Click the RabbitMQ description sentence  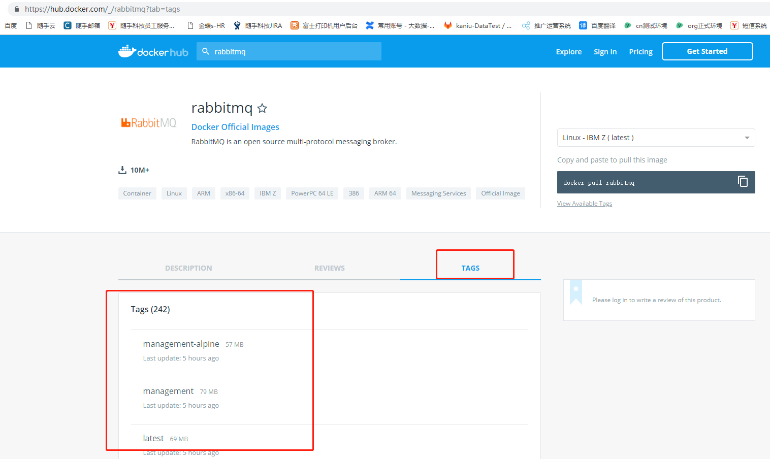294,142
